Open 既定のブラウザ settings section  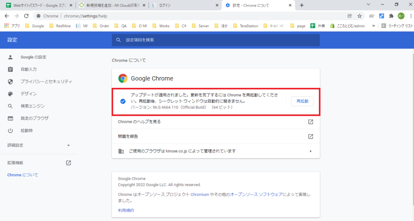point(35,118)
